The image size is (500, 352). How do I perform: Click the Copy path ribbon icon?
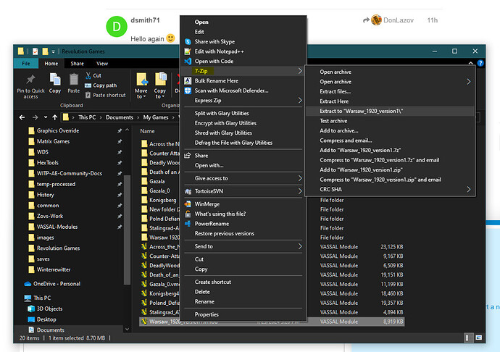88,85
